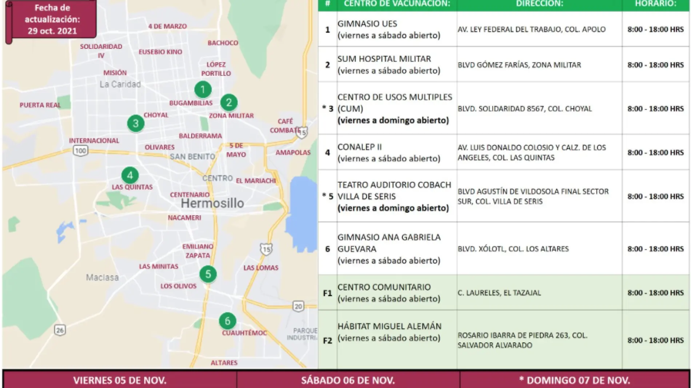Click green map marker number 2
Image resolution: width=691 pixels, height=388 pixels.
tap(229, 102)
